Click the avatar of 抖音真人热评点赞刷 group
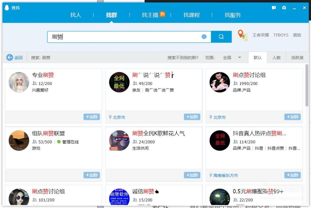This screenshot has width=311, height=208. 219,140
